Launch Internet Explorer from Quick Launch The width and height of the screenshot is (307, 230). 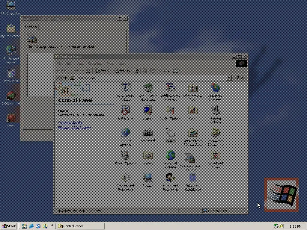(31, 226)
